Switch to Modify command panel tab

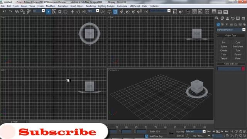coord(222,18)
